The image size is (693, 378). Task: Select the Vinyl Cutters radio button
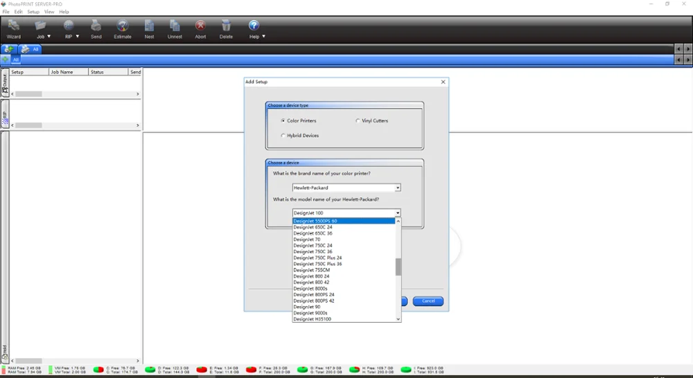(358, 120)
